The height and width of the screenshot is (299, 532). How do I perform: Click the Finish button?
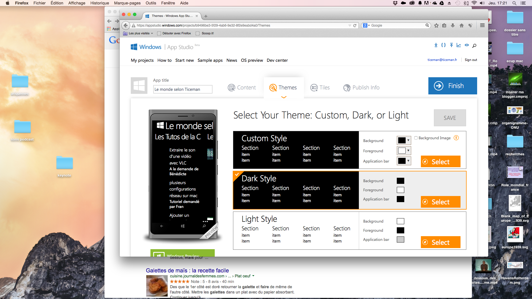click(x=453, y=86)
